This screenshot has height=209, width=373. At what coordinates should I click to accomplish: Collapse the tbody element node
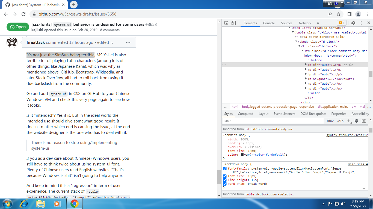(296, 42)
